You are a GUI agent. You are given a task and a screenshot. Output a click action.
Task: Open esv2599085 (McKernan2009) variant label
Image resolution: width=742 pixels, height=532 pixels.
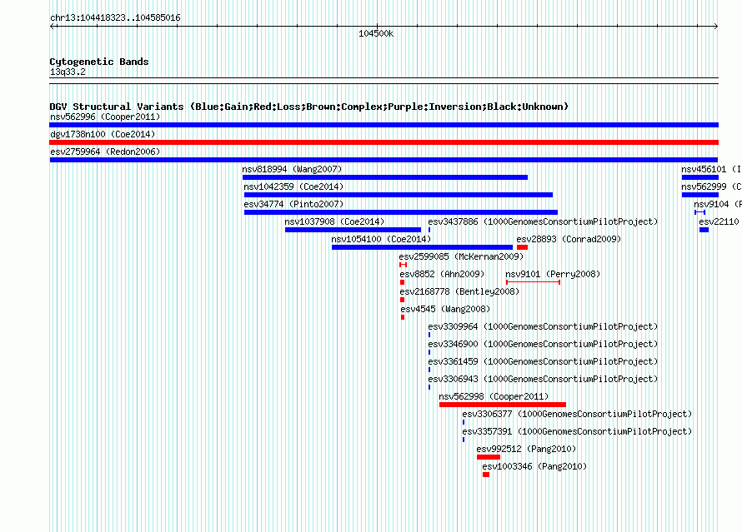tap(461, 256)
